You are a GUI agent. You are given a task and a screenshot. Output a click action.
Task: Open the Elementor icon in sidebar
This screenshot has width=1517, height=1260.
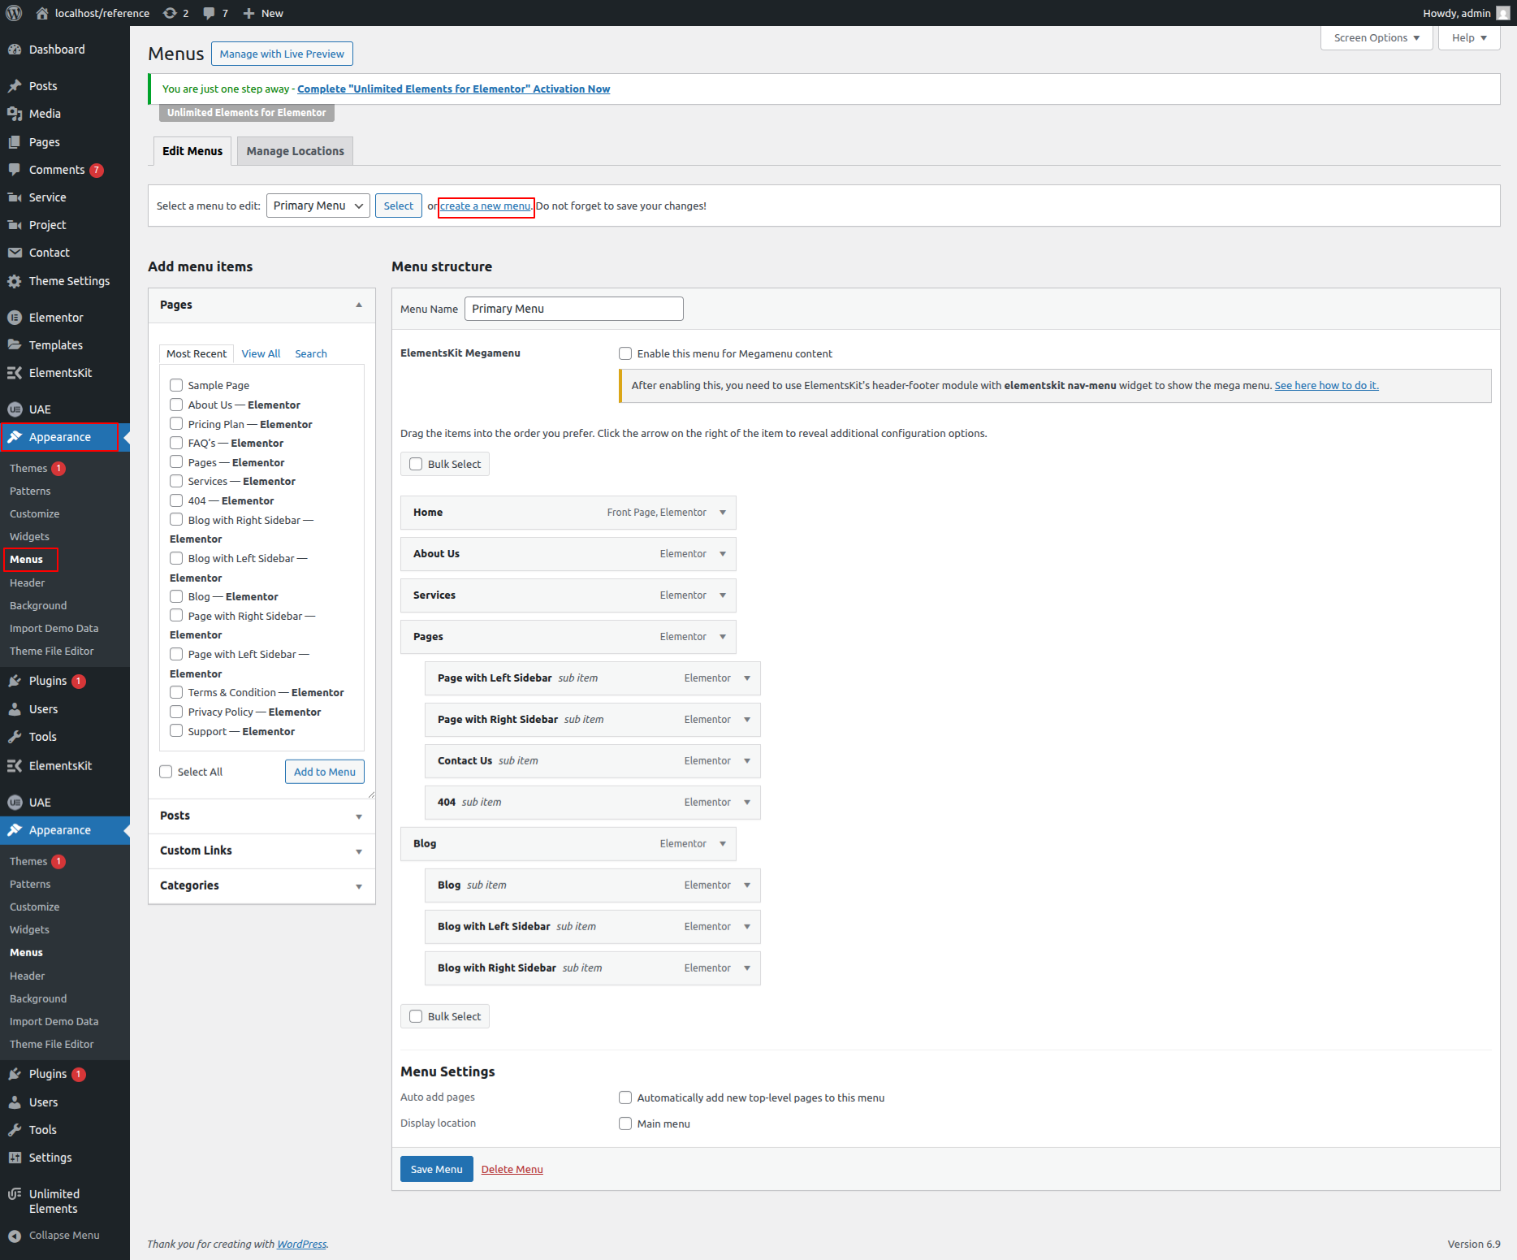click(15, 318)
